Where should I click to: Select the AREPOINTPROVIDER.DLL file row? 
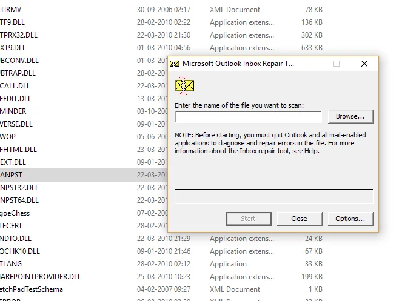click(x=161, y=277)
